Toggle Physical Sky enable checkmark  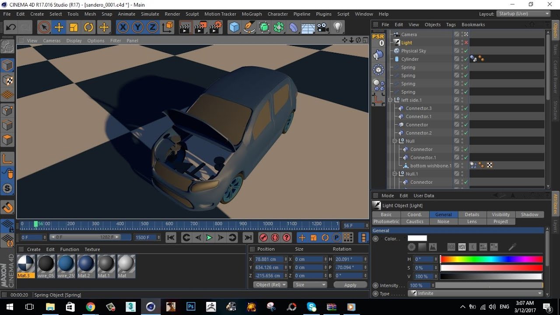pos(466,51)
